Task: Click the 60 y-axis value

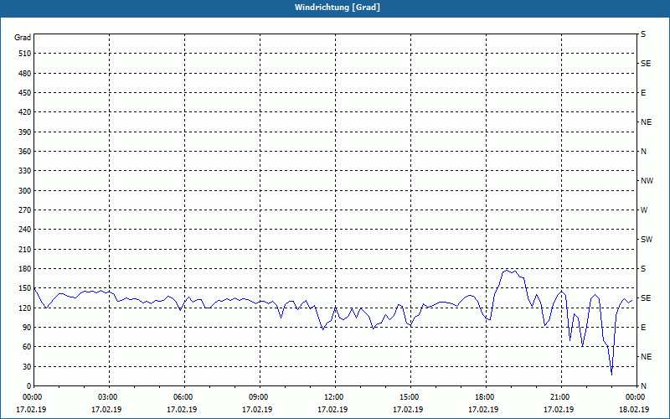Action: (27, 347)
